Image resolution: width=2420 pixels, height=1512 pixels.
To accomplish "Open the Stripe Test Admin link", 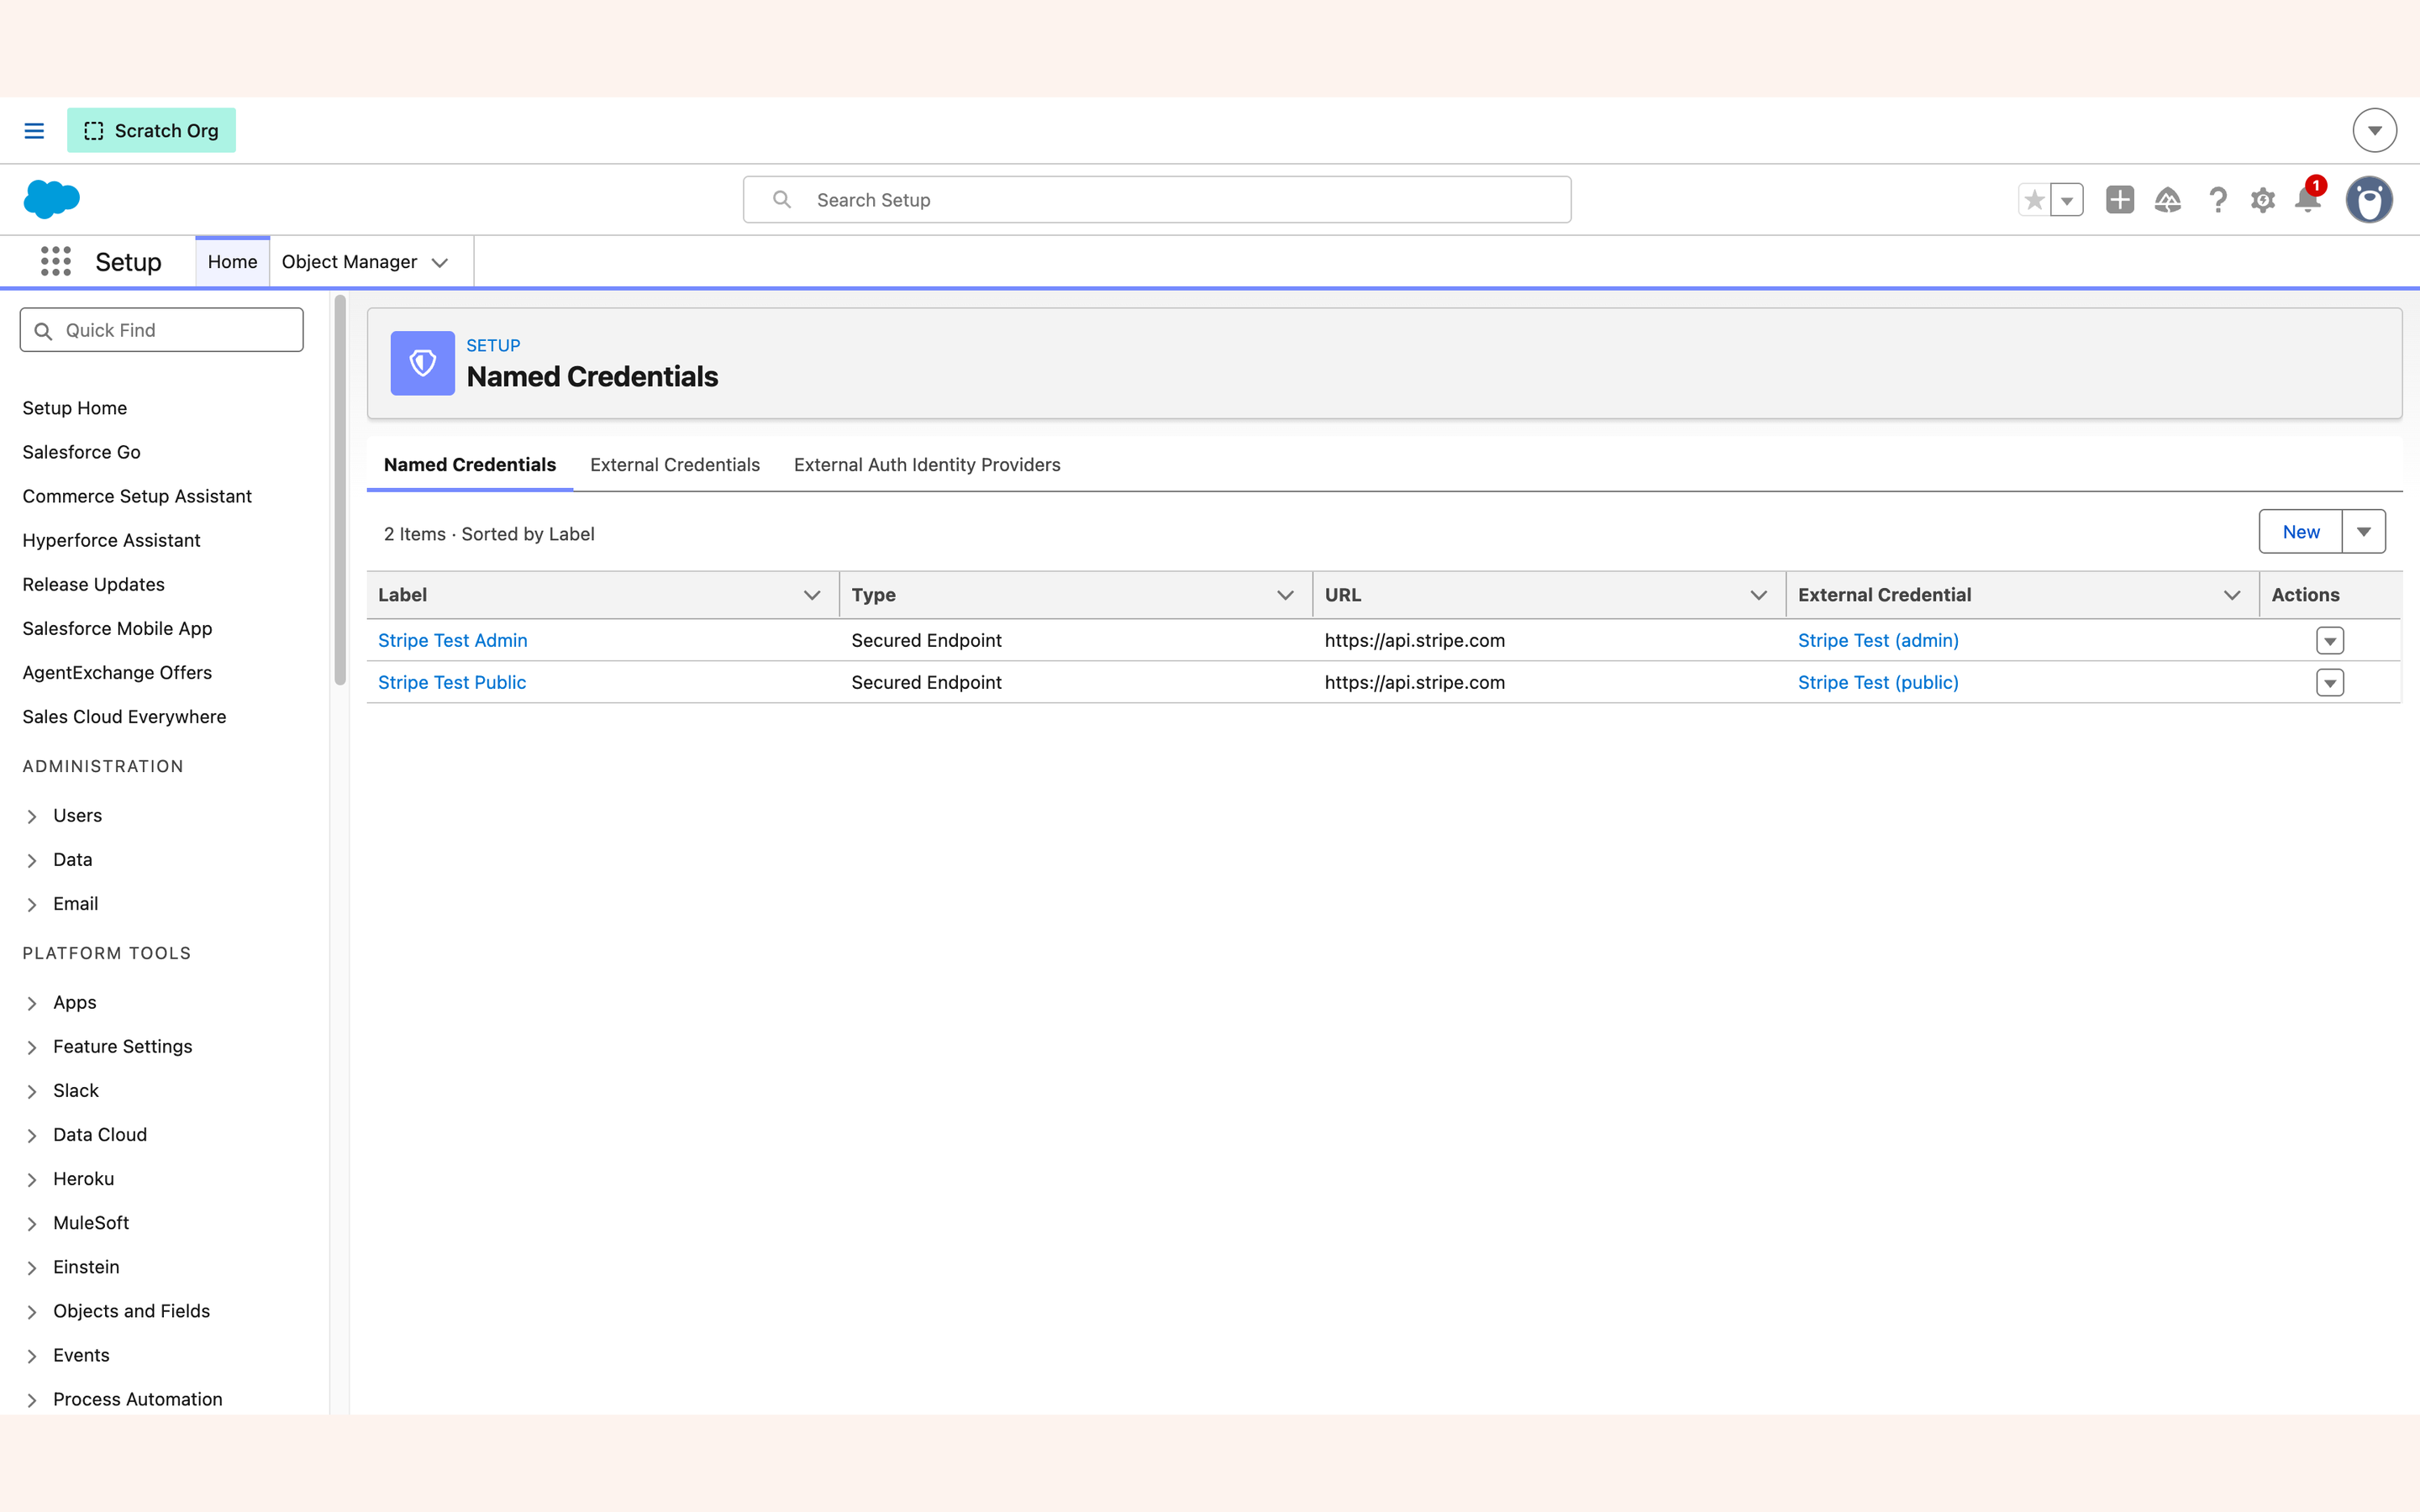I will (x=452, y=640).
